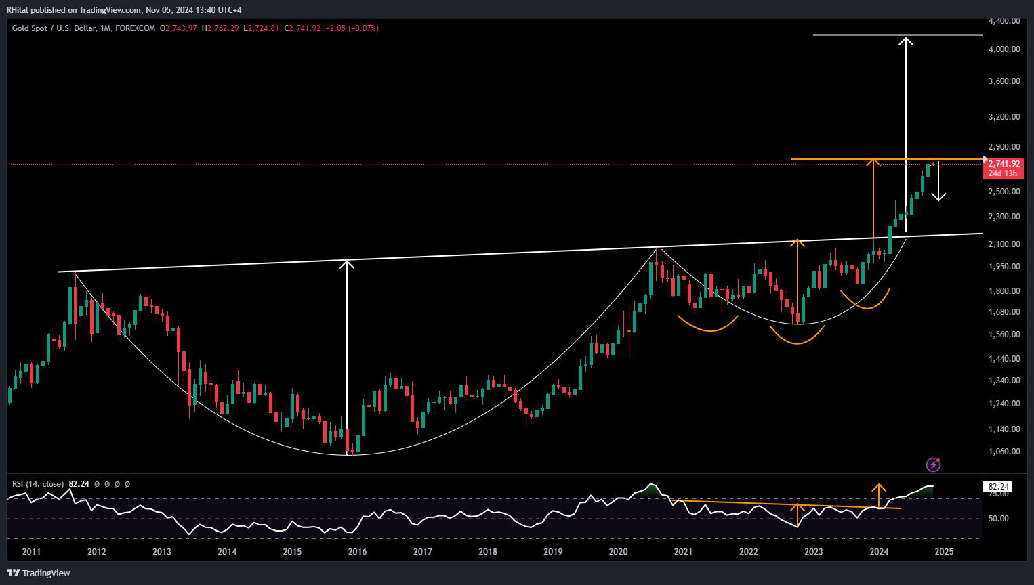Click the 2023 time axis label
The width and height of the screenshot is (1034, 585).
click(814, 551)
